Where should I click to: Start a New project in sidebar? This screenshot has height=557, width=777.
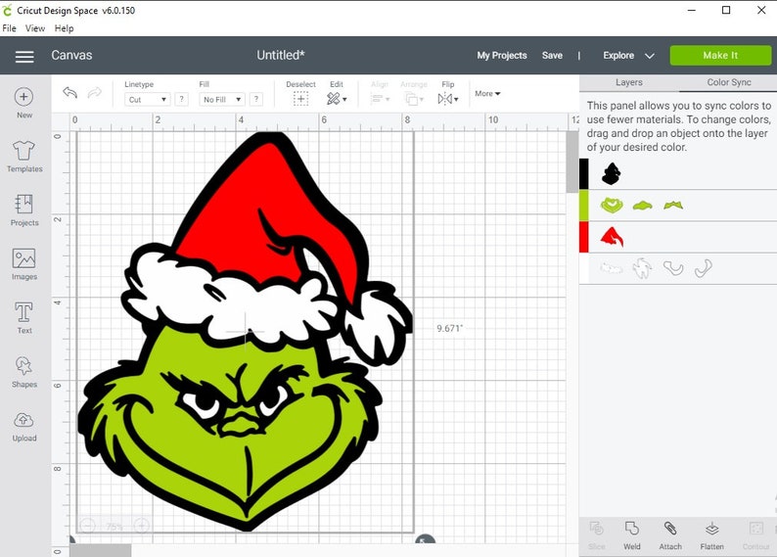[x=23, y=103]
